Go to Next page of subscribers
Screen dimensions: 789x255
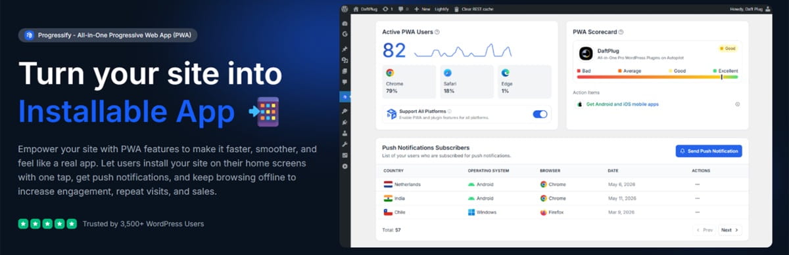tap(729, 230)
